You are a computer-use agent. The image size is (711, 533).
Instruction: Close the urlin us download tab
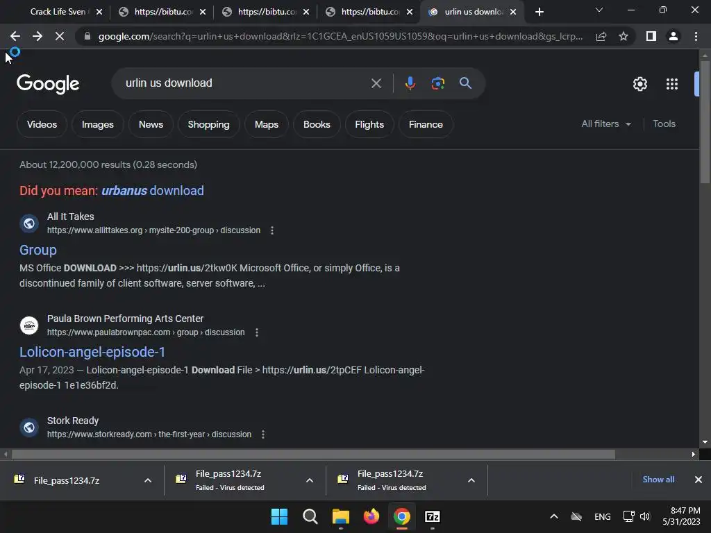tap(513, 12)
